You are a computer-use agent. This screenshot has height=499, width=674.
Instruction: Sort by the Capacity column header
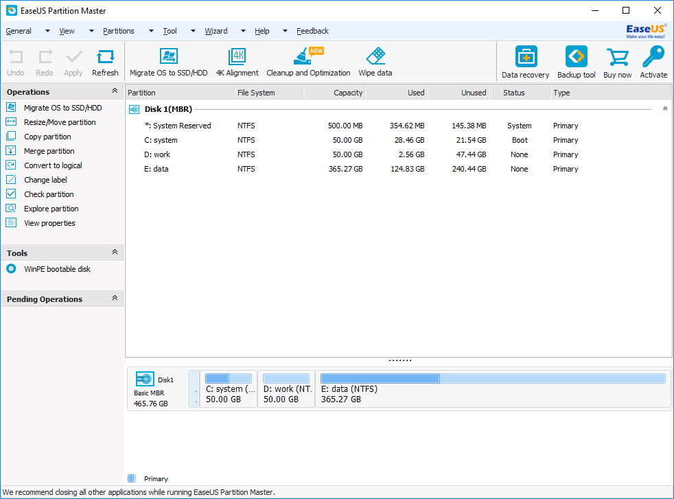pos(334,93)
